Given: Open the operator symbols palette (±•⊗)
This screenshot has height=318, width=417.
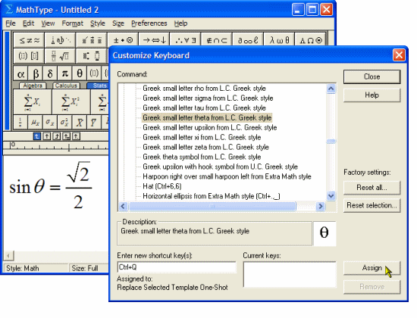Looking at the screenshot, I should pos(123,40).
